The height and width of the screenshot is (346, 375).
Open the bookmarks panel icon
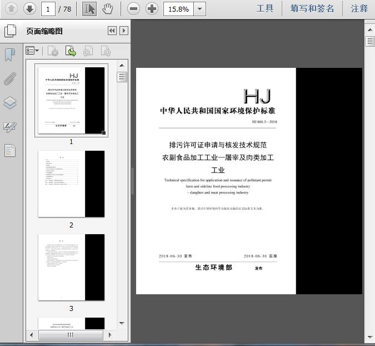pyautogui.click(x=10, y=55)
